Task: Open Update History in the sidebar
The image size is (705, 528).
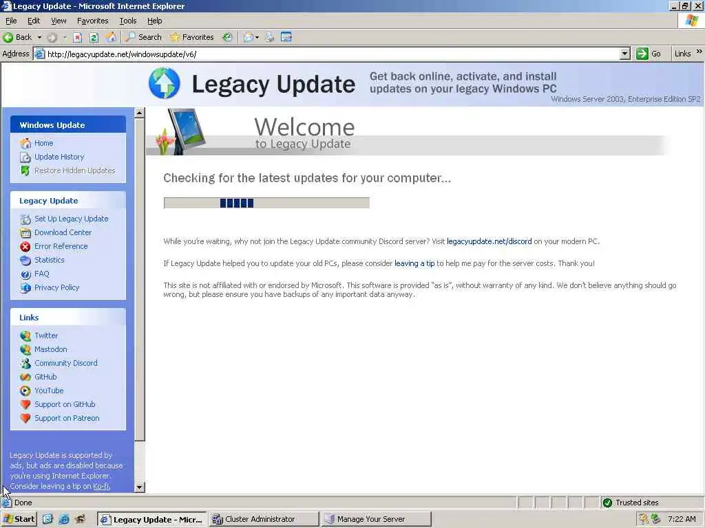Action: [x=59, y=157]
